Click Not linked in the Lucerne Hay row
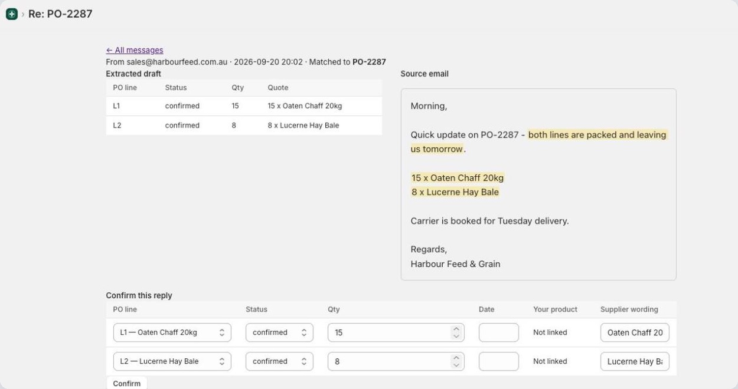Screen dimensions: 738x389 click(x=550, y=361)
